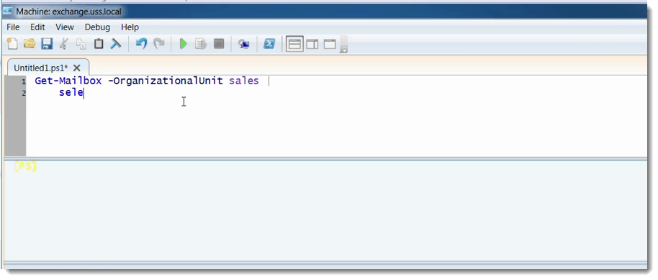The width and height of the screenshot is (658, 280).
Task: Launch the PowerShell console icon
Action: 269,44
